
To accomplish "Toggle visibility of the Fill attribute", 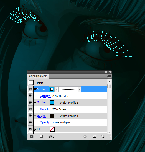I will [30, 129].
